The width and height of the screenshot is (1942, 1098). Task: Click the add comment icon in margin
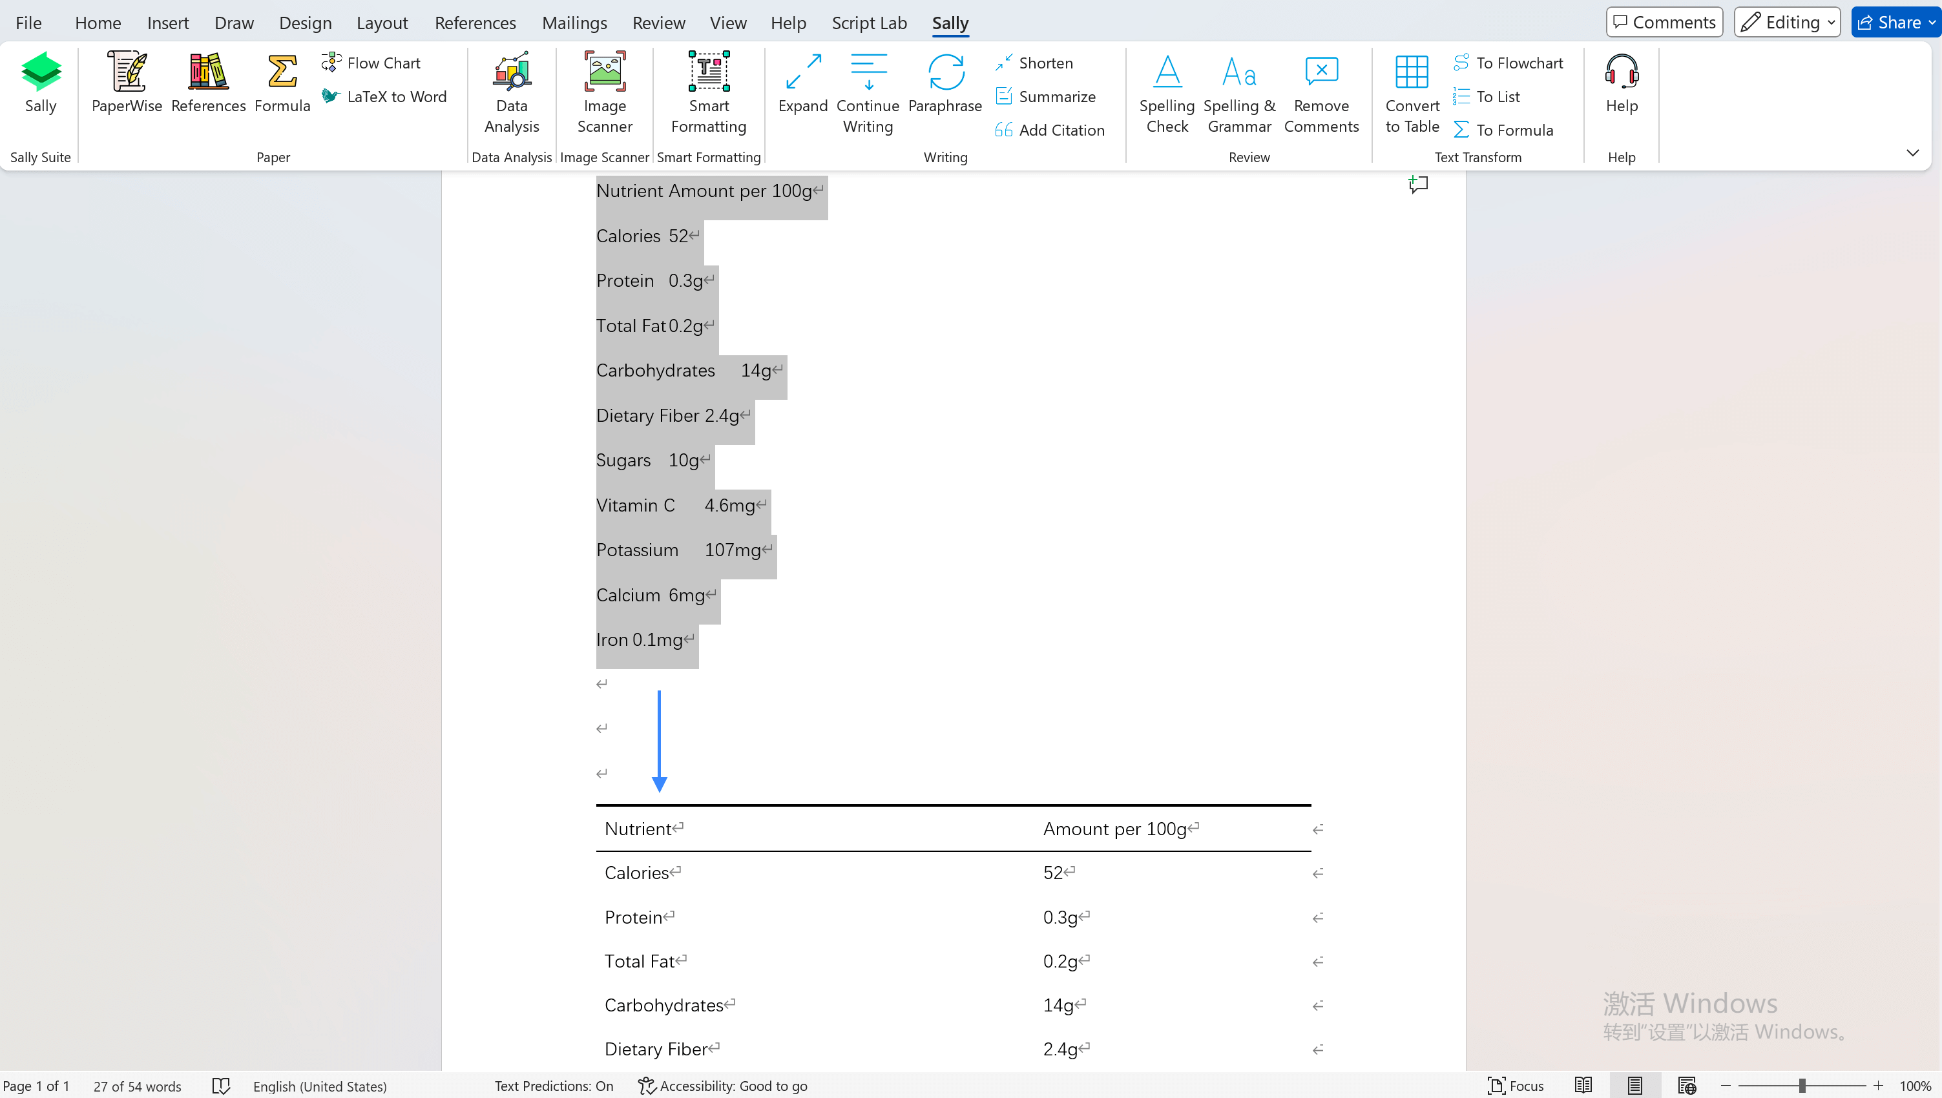coord(1418,184)
